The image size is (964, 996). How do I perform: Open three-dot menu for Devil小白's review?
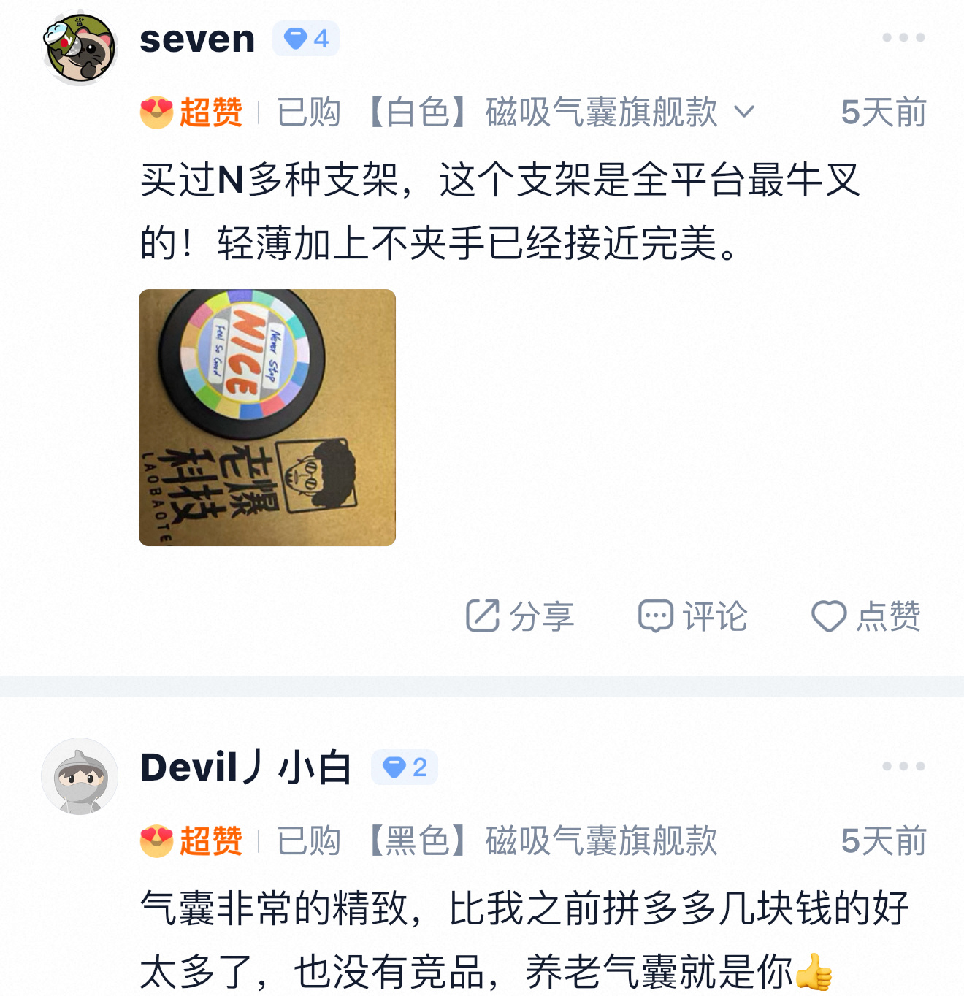click(903, 766)
